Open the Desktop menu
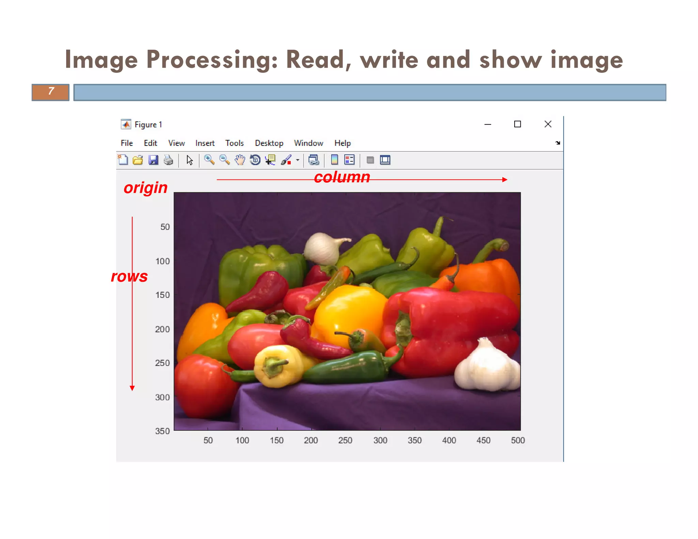698x539 pixels. pos(269,143)
